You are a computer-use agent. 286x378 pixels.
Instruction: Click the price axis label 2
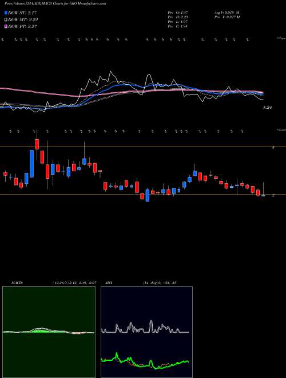pyautogui.click(x=273, y=195)
